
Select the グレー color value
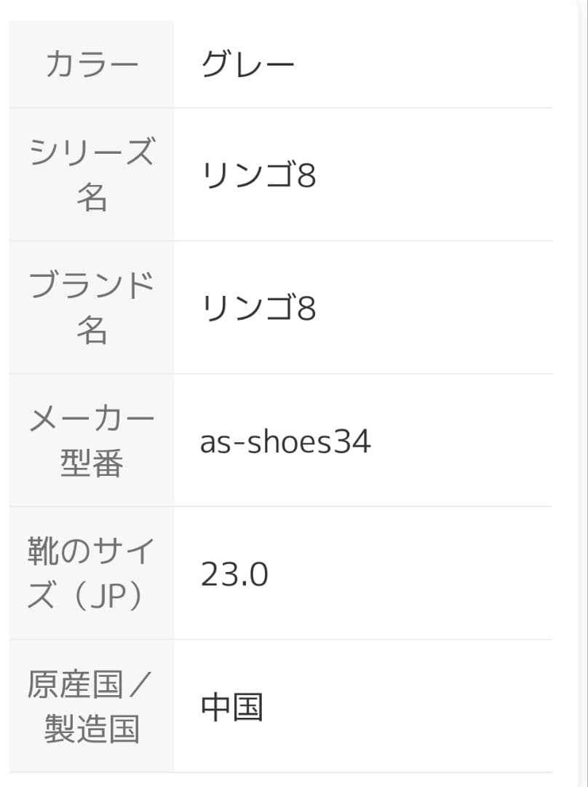(247, 65)
